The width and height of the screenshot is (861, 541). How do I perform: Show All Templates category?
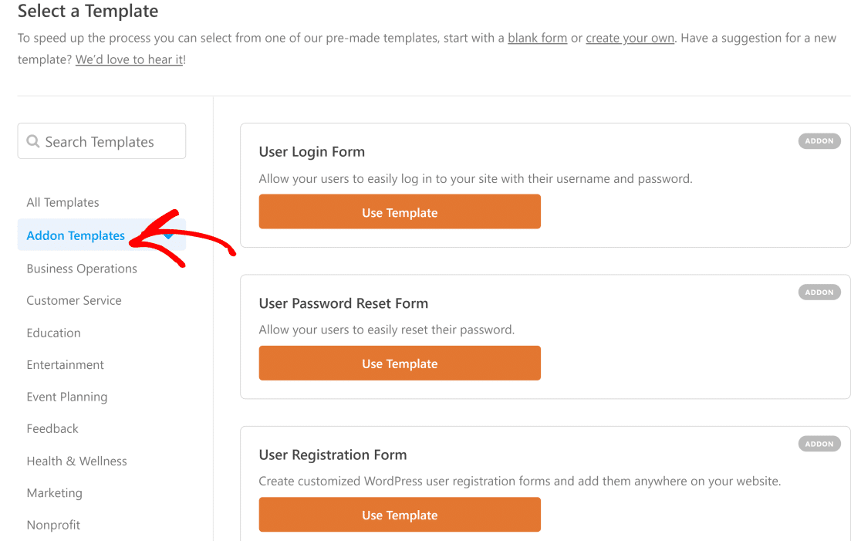pyautogui.click(x=62, y=202)
